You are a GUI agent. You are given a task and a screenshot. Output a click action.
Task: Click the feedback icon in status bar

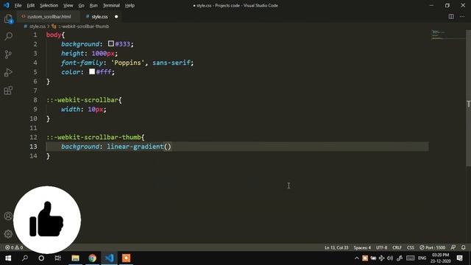coord(453,247)
